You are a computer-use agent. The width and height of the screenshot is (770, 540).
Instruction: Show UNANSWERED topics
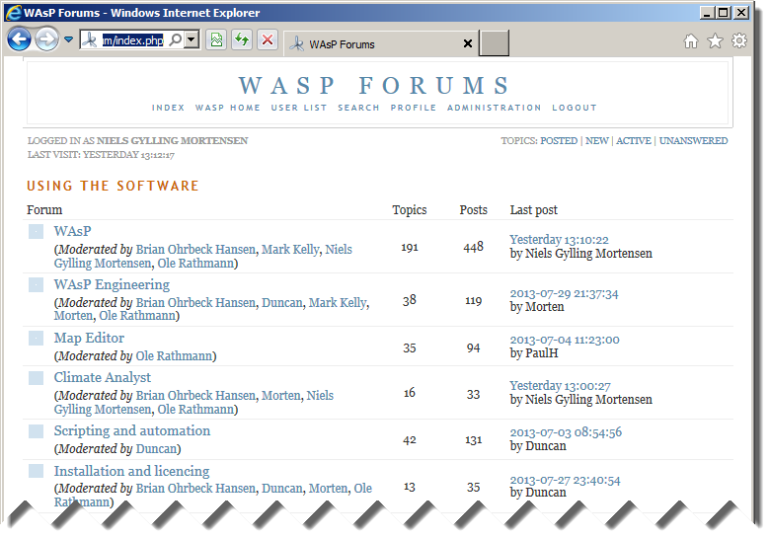693,141
